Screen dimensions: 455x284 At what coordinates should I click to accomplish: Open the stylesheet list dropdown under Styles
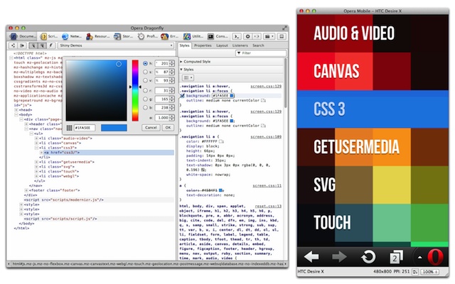(x=188, y=77)
